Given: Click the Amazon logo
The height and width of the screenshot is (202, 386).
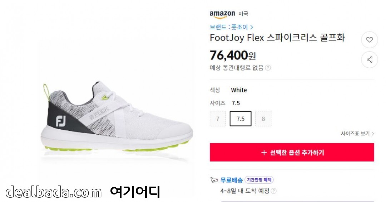Looking at the screenshot, I should (222, 14).
